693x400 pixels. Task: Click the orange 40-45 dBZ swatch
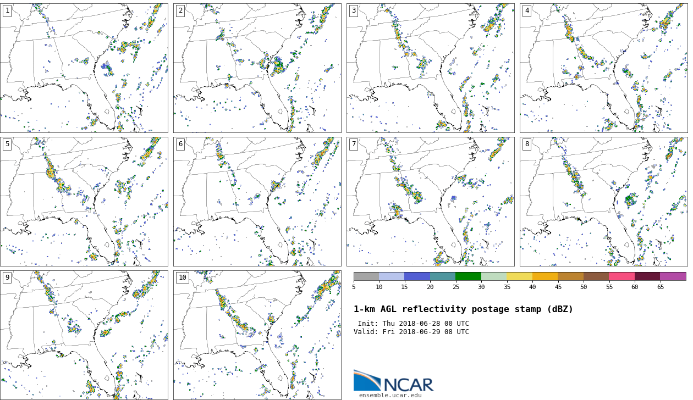pos(545,276)
